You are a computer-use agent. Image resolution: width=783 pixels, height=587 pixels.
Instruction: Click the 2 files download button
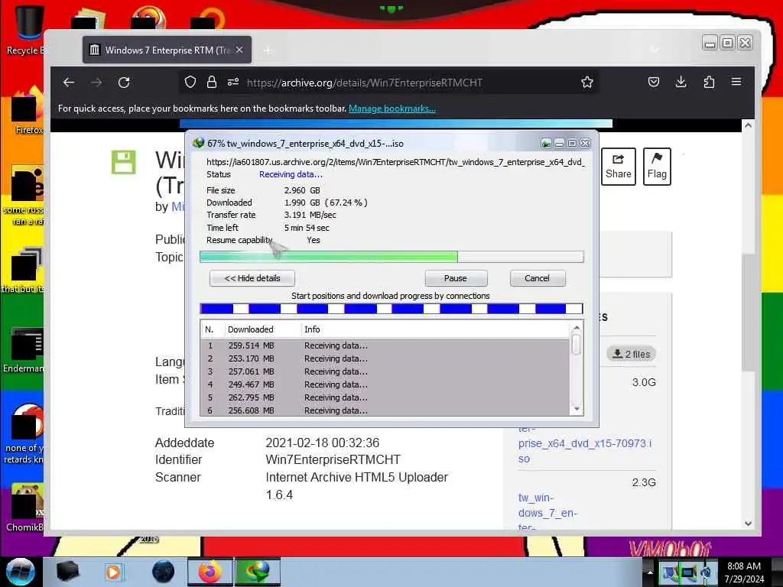tap(631, 354)
